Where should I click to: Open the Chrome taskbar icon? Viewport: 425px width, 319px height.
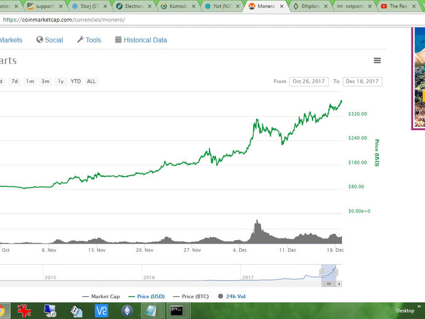click(x=2, y=310)
